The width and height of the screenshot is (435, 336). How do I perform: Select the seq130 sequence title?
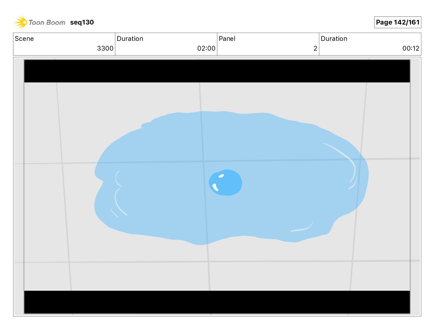[82, 22]
